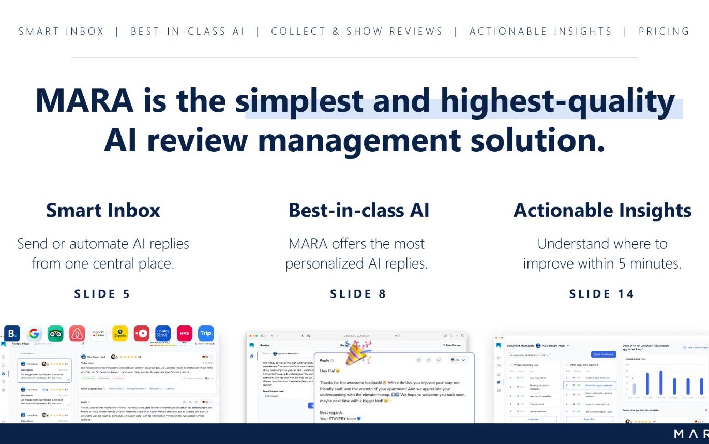The width and height of the screenshot is (709, 444).
Task: Click Load More under what people love
Action: coord(533,419)
